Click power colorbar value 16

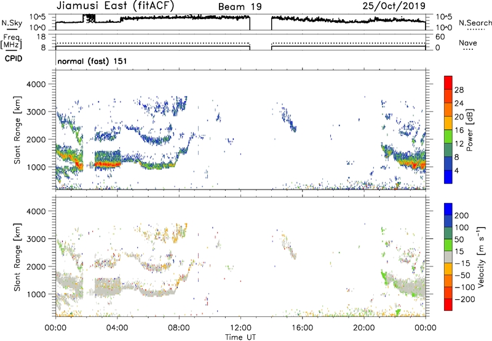459,130
